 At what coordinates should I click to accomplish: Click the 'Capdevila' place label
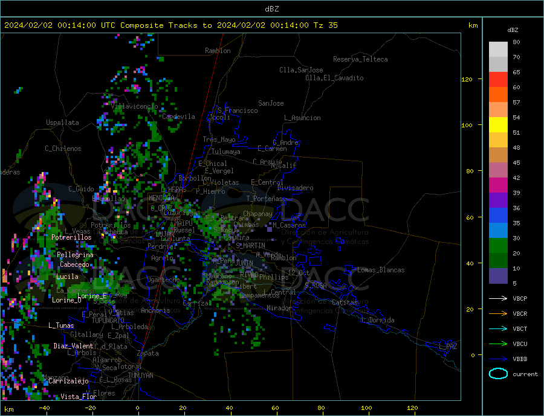[179, 117]
